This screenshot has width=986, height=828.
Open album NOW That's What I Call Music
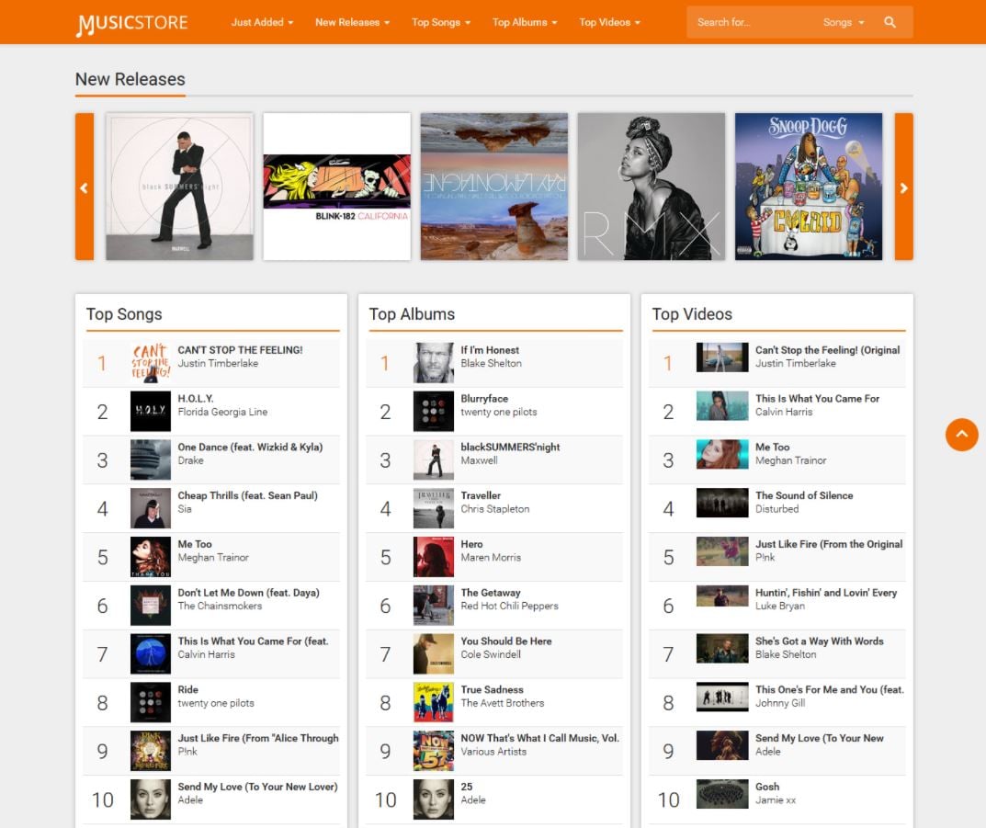click(540, 738)
